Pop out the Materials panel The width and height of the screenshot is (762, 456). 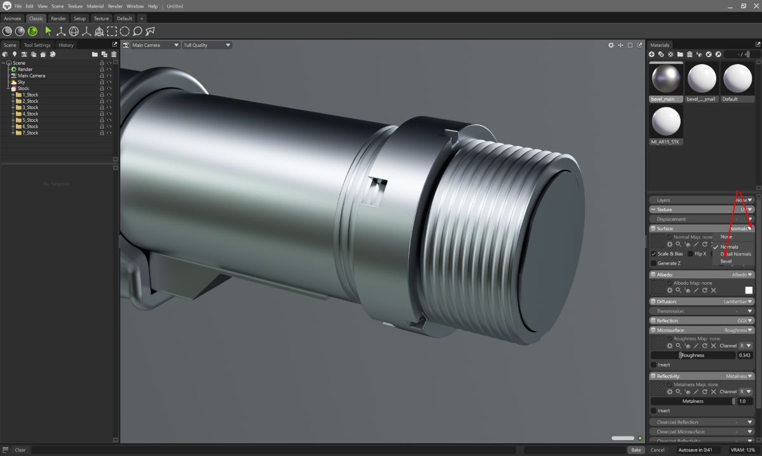(758, 44)
